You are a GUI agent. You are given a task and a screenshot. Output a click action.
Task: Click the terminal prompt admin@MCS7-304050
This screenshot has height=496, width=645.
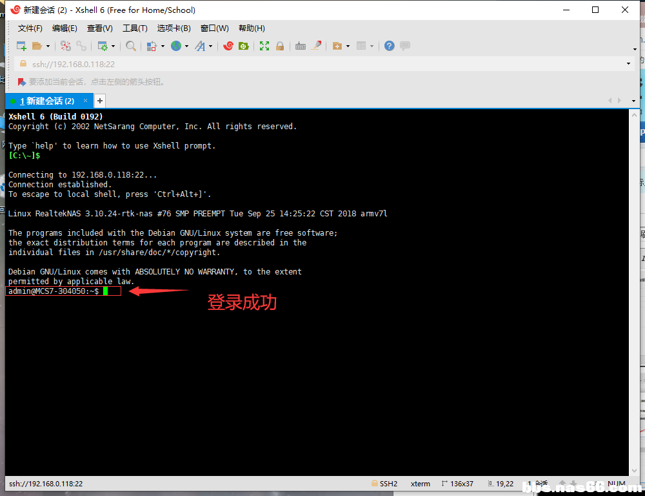coord(53,291)
